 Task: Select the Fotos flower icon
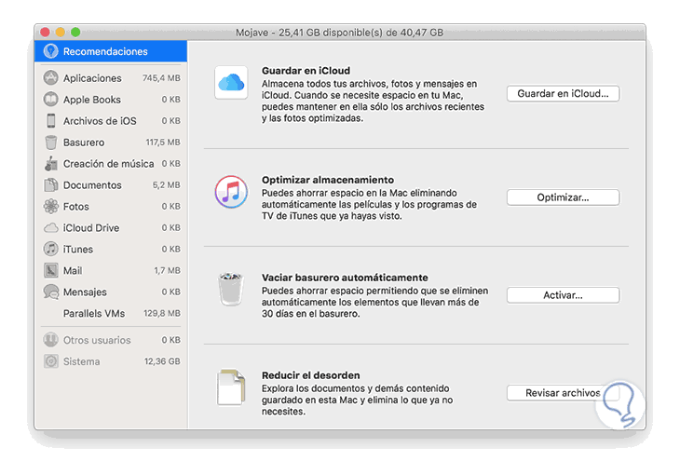50,206
